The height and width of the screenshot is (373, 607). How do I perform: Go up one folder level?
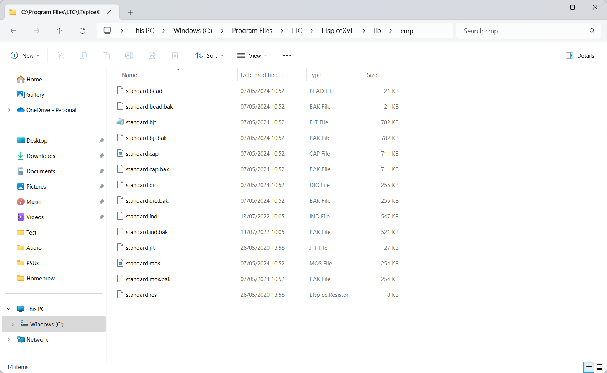pos(59,31)
